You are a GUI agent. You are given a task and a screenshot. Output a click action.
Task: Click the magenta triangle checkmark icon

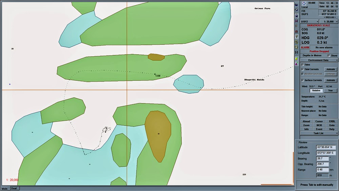[296, 63]
